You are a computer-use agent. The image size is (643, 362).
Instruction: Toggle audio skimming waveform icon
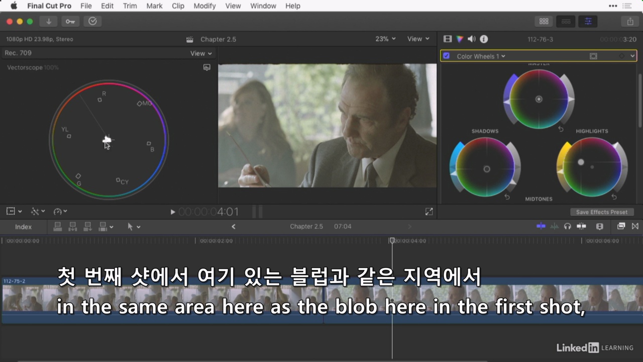555,226
